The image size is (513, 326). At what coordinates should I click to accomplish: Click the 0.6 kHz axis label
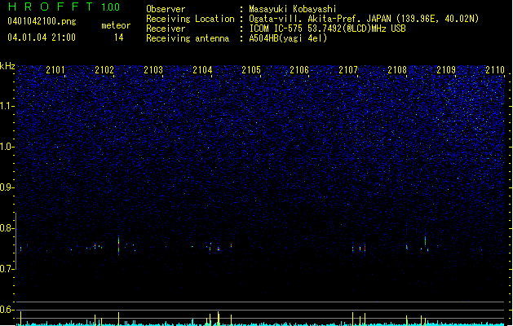7,310
